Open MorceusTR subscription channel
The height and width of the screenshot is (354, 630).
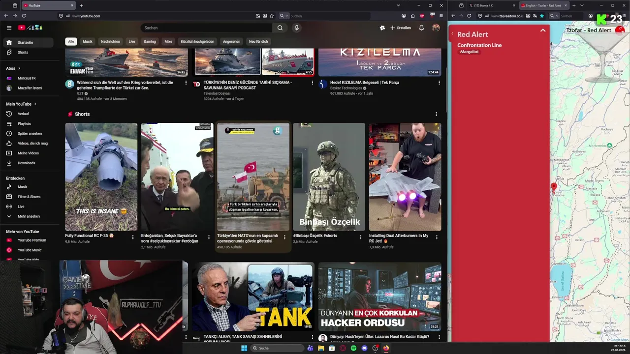pos(30,78)
